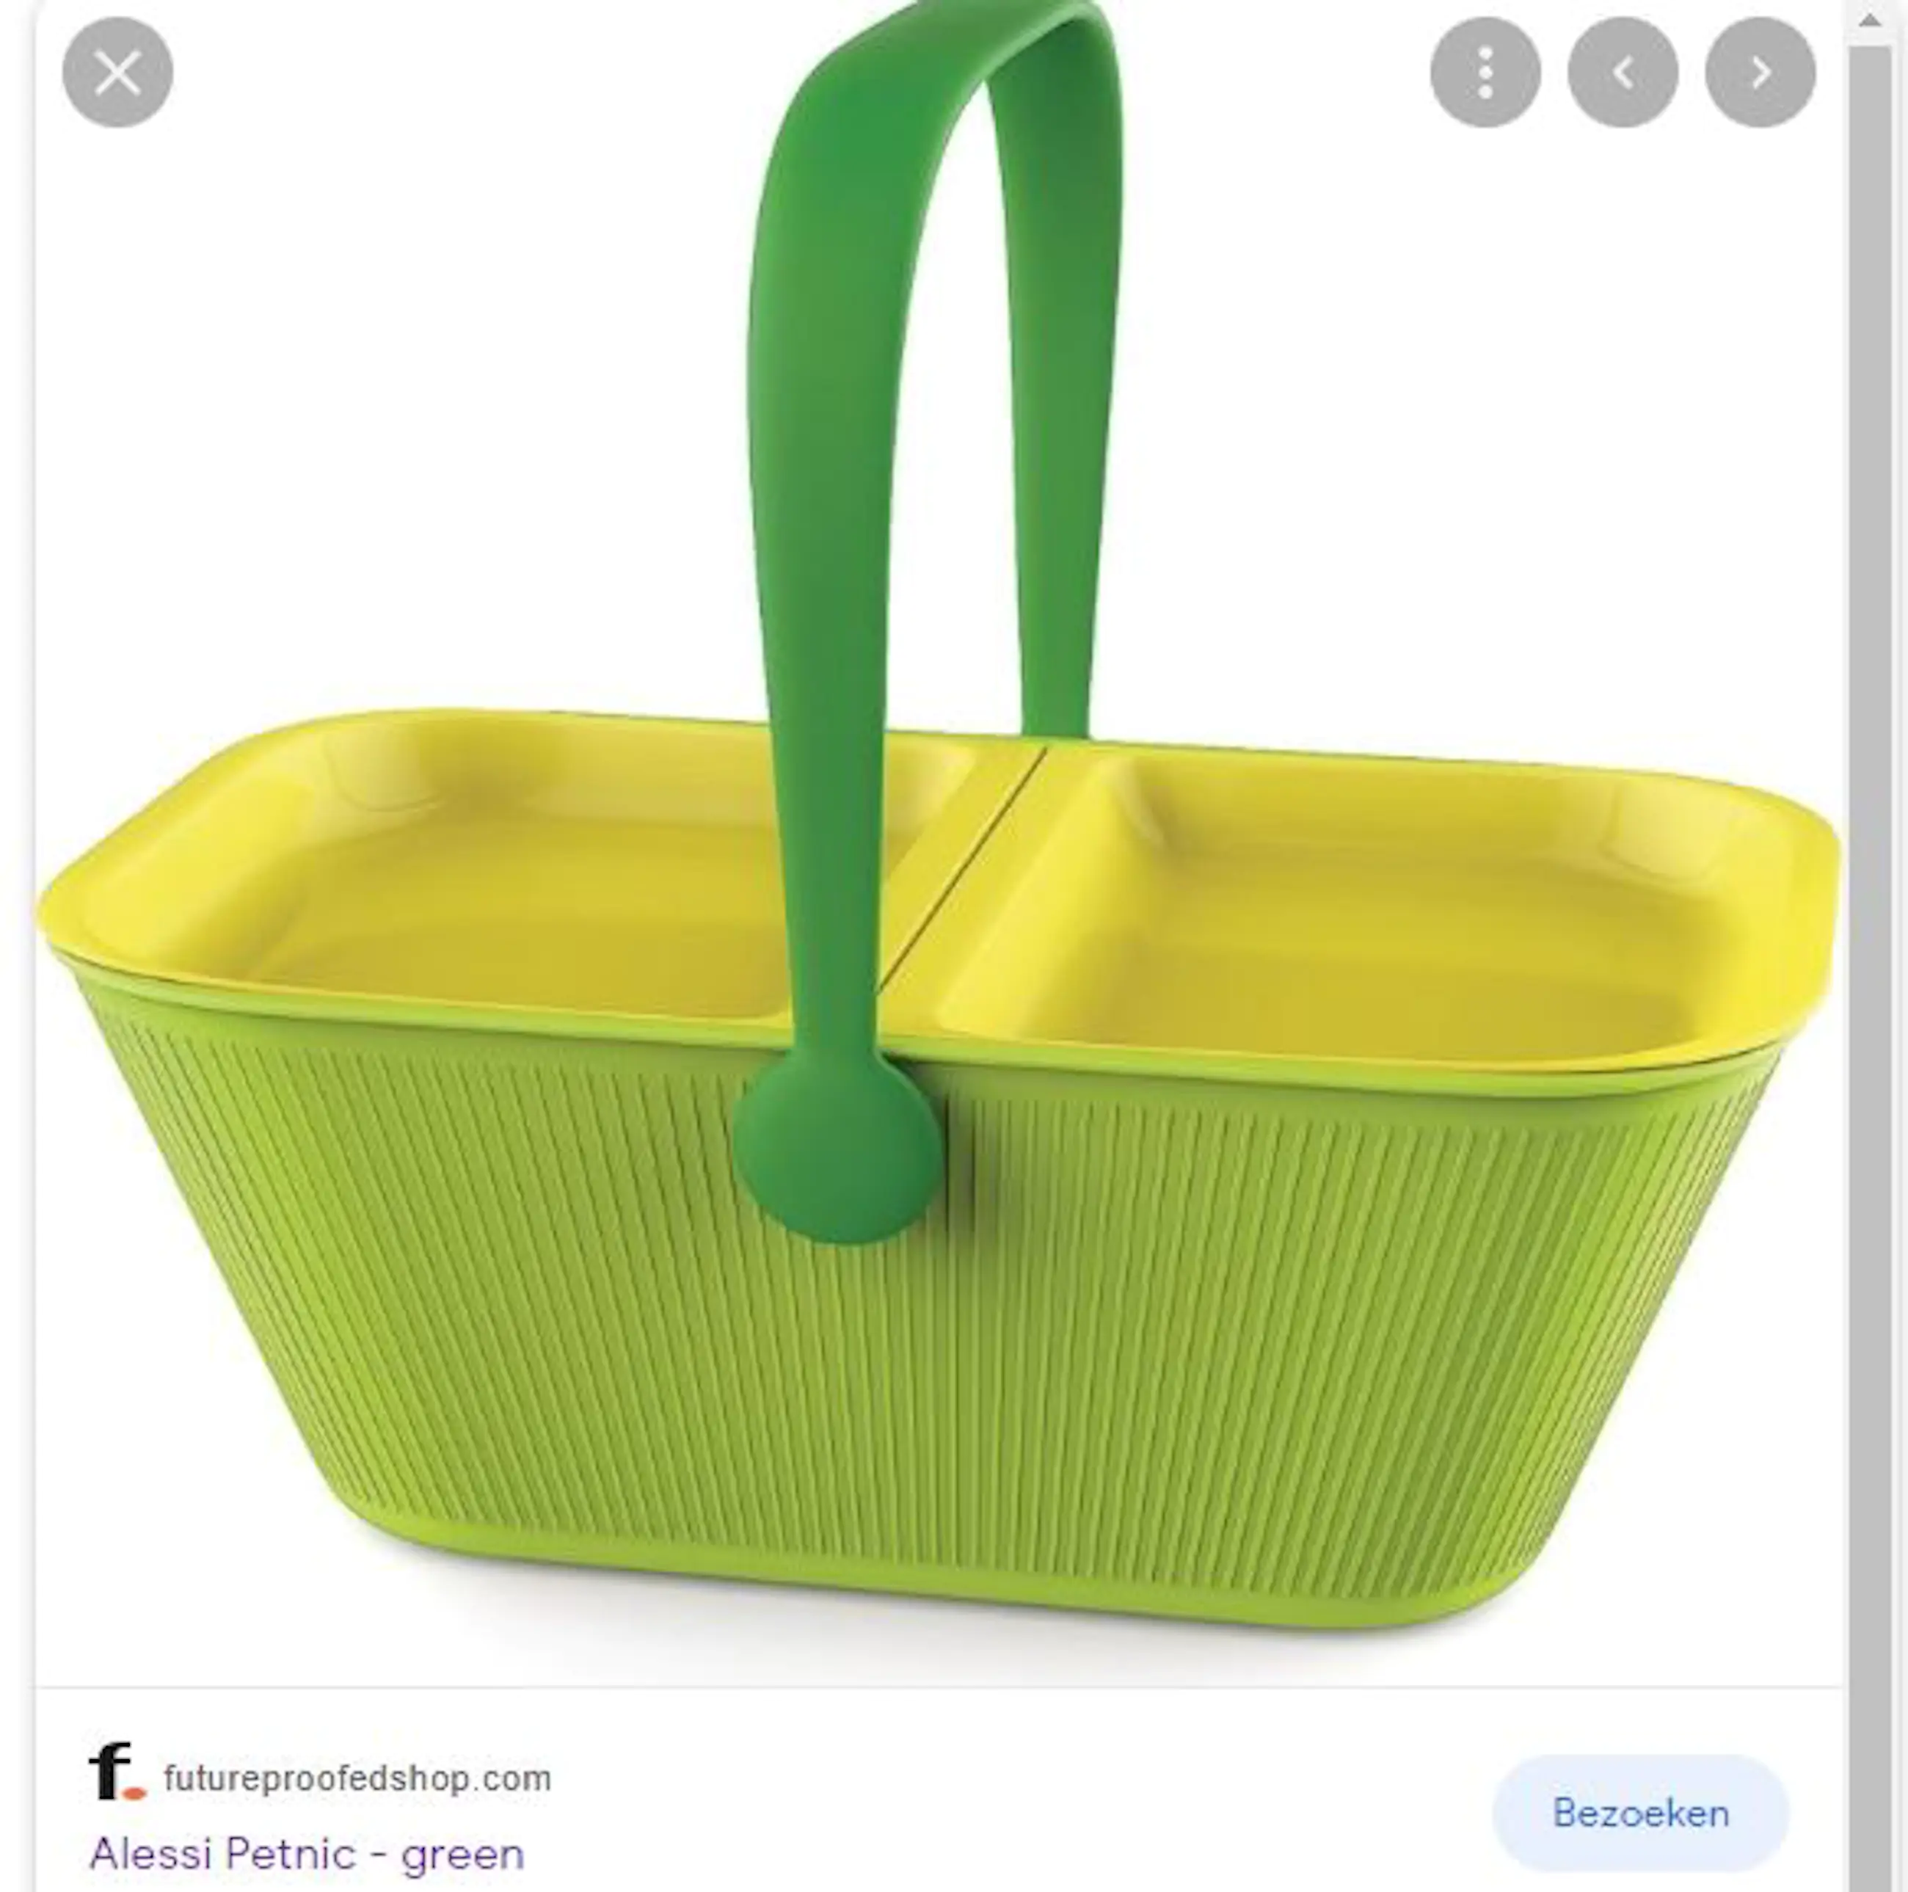Open the futureproofedshop.com source link
The height and width of the screenshot is (1892, 1908).
coord(357,1778)
